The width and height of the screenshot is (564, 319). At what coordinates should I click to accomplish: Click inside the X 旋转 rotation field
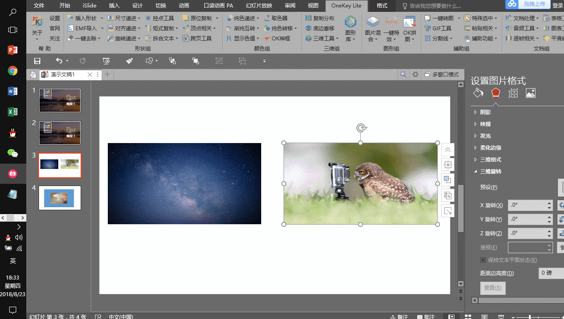tap(527, 205)
